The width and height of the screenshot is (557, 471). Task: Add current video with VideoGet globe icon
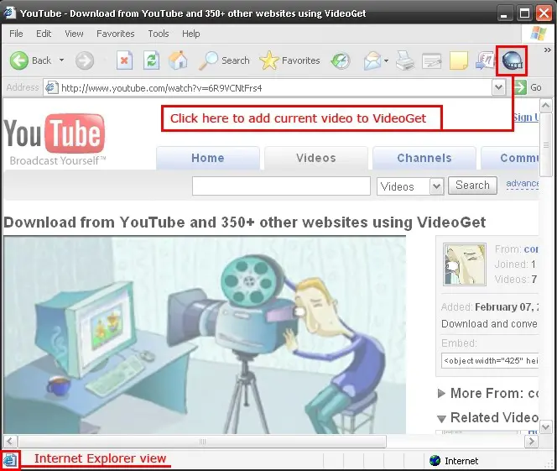click(x=512, y=60)
